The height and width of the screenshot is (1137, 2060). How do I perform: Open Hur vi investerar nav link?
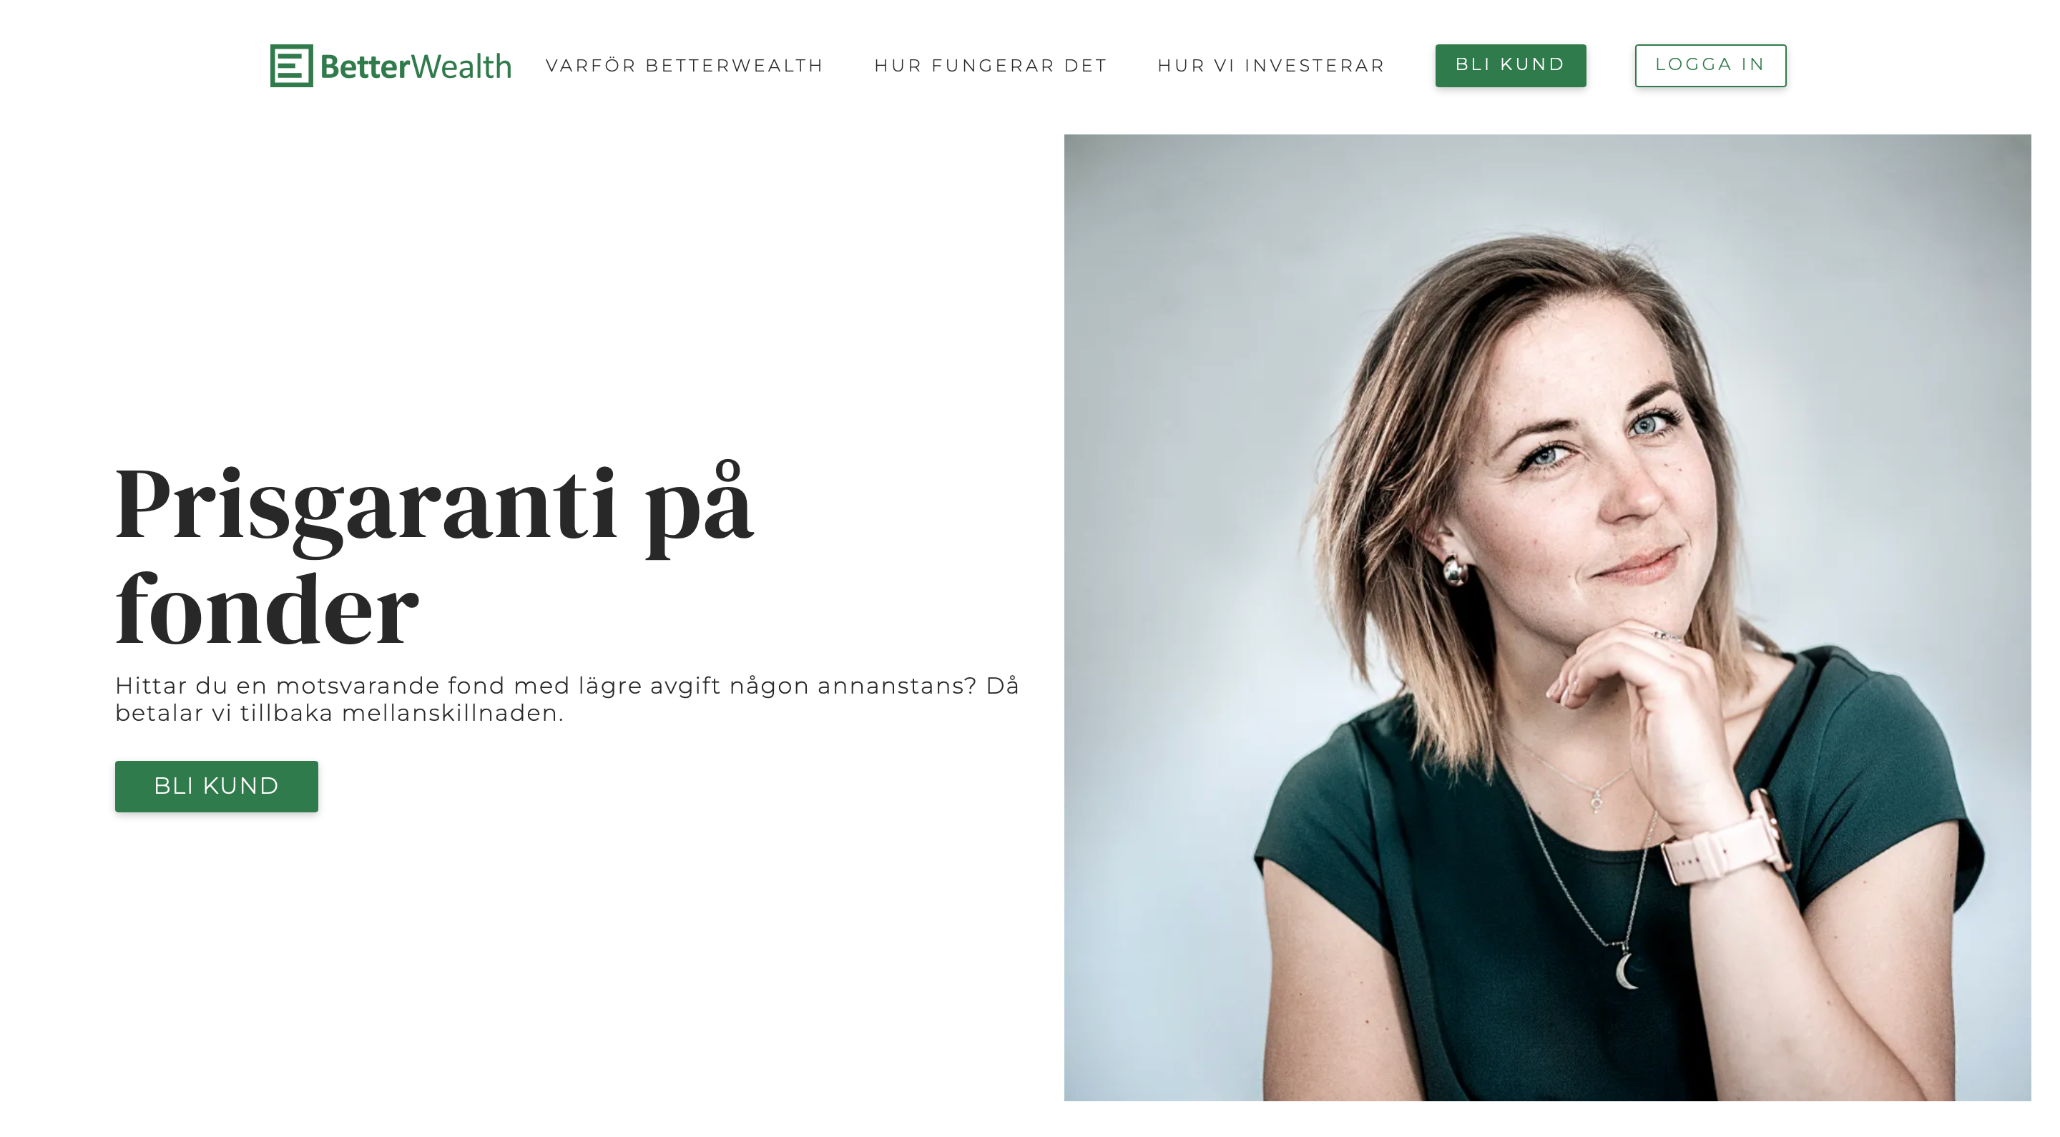tap(1272, 66)
